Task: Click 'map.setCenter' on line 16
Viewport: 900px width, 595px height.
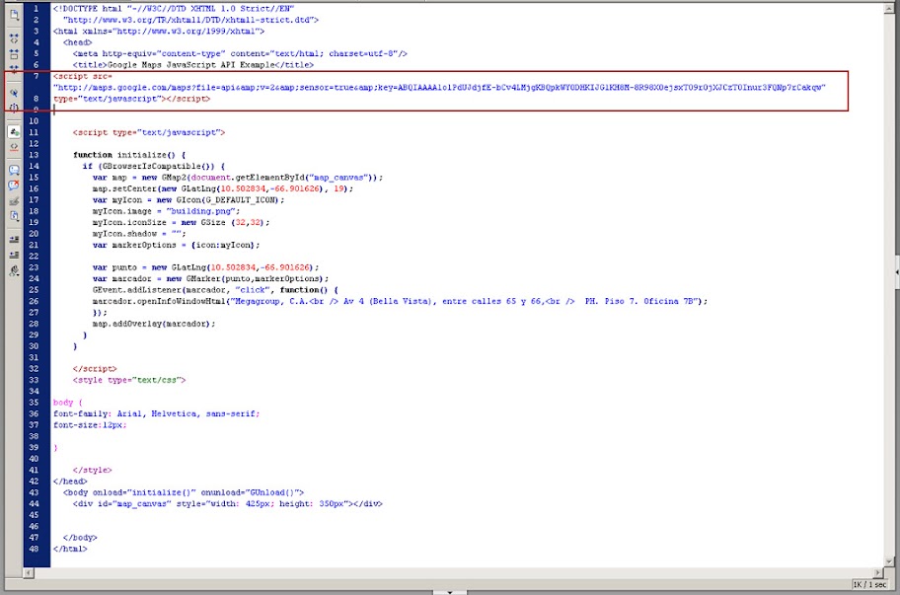Action: [x=124, y=188]
